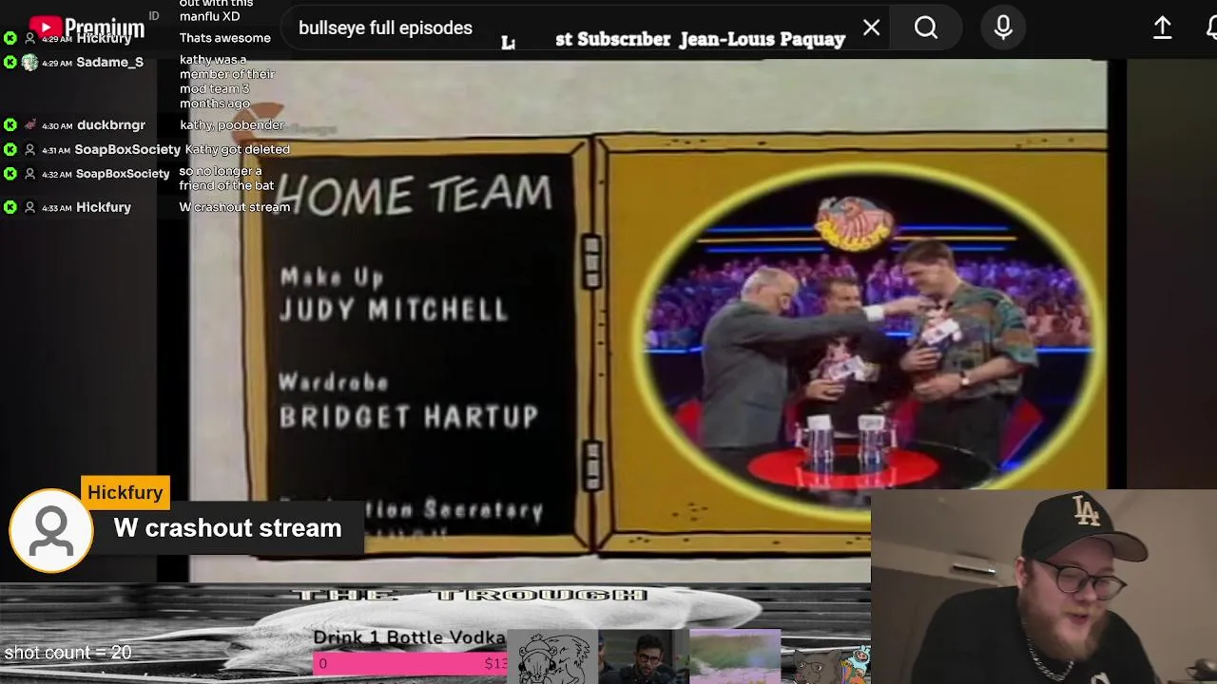
Task: Click Sadame_S's profile avatar in chat
Action: pos(29,63)
